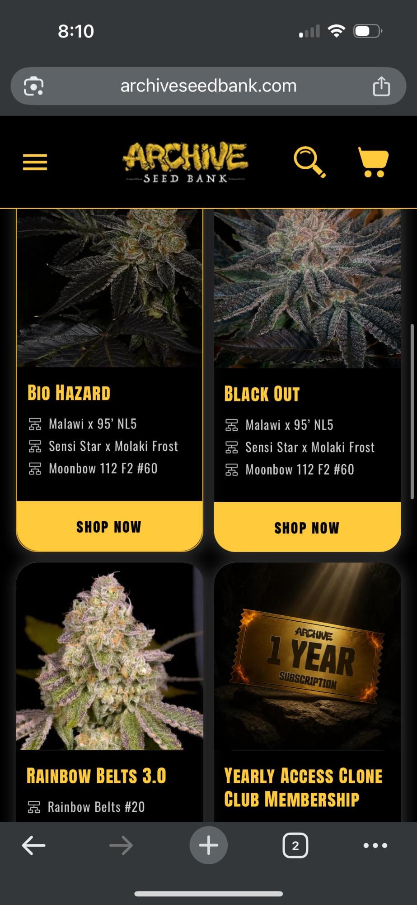Tap the 1 Year Subscription ticket image
This screenshot has width=417, height=905.
pos(307,656)
